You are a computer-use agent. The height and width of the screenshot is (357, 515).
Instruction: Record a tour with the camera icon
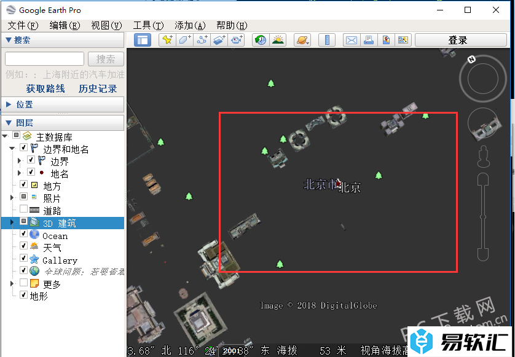click(237, 40)
